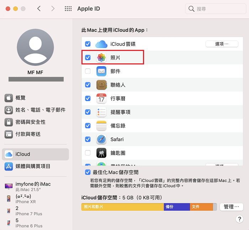Click the Safari compass icon
This screenshot has height=230, width=249.
[101, 140]
